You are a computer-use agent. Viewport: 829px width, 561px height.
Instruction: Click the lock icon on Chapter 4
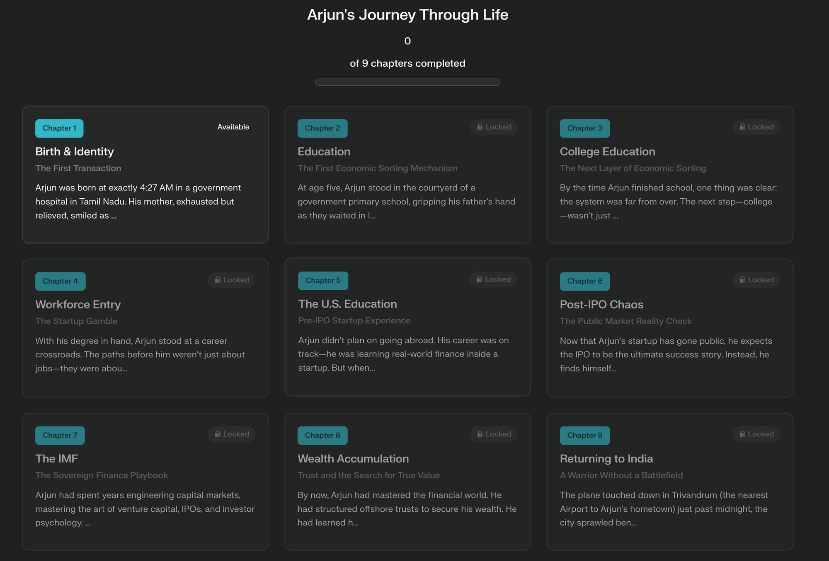(x=218, y=280)
